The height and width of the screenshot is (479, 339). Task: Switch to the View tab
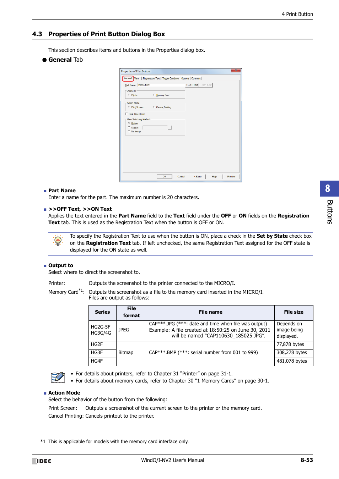click(x=137, y=78)
